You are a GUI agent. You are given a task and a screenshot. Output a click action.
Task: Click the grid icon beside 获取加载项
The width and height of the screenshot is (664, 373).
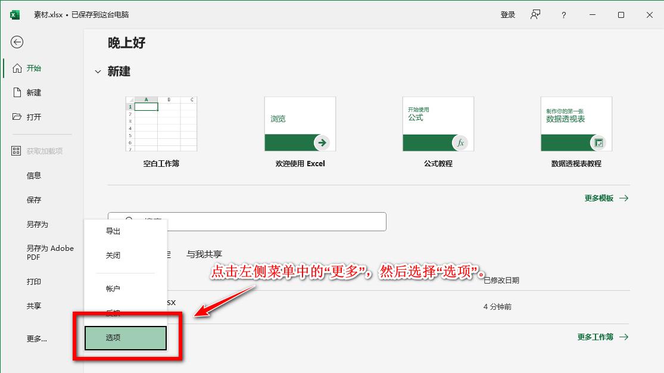[x=16, y=151]
